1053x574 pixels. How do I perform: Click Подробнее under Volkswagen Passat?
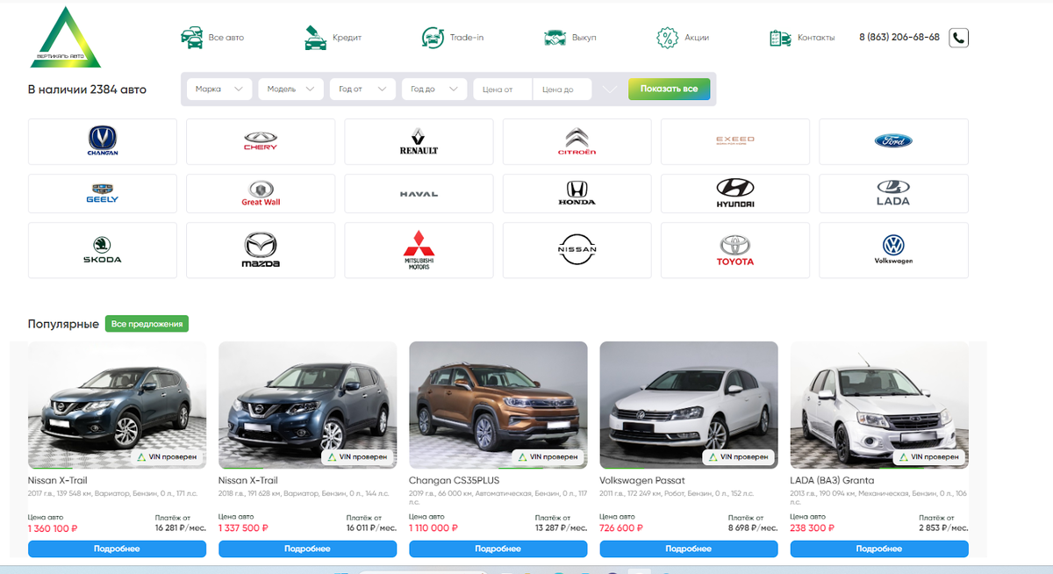(x=689, y=549)
